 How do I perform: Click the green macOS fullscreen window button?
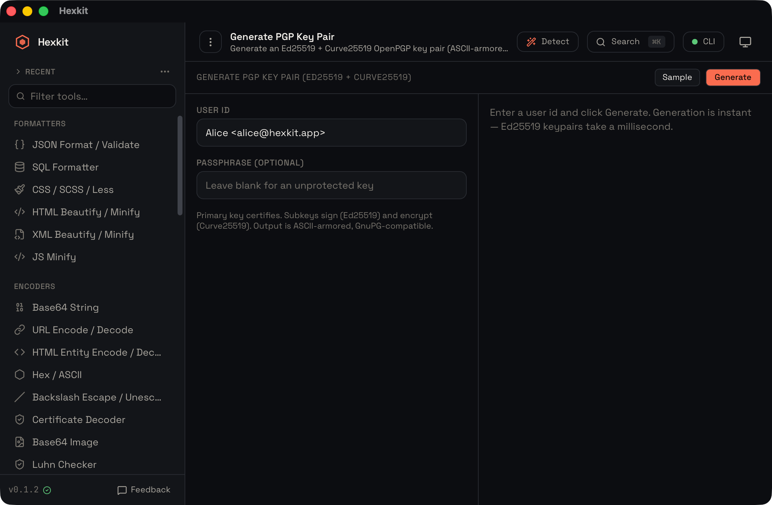coord(44,11)
